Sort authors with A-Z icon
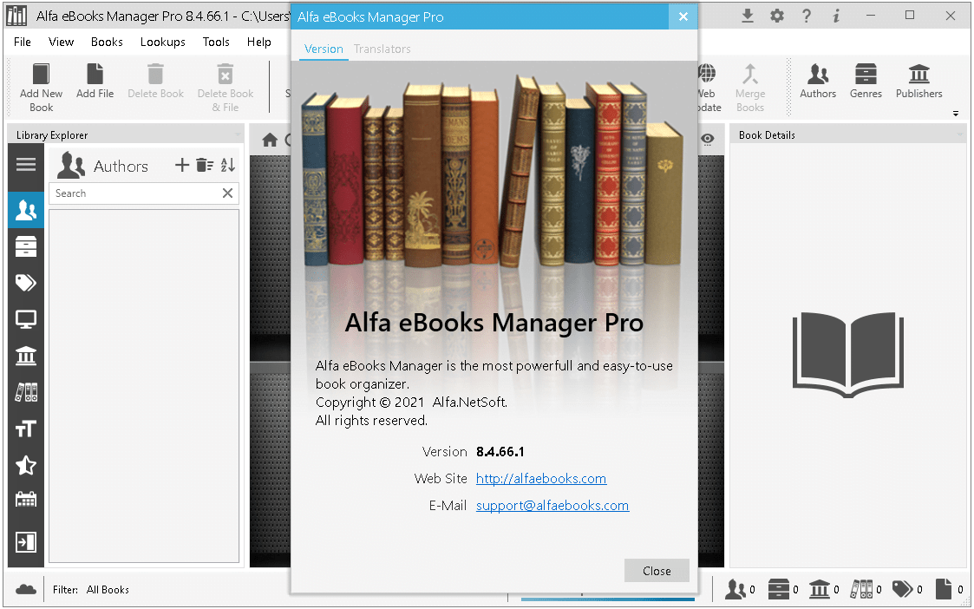974x609 pixels. click(x=228, y=166)
